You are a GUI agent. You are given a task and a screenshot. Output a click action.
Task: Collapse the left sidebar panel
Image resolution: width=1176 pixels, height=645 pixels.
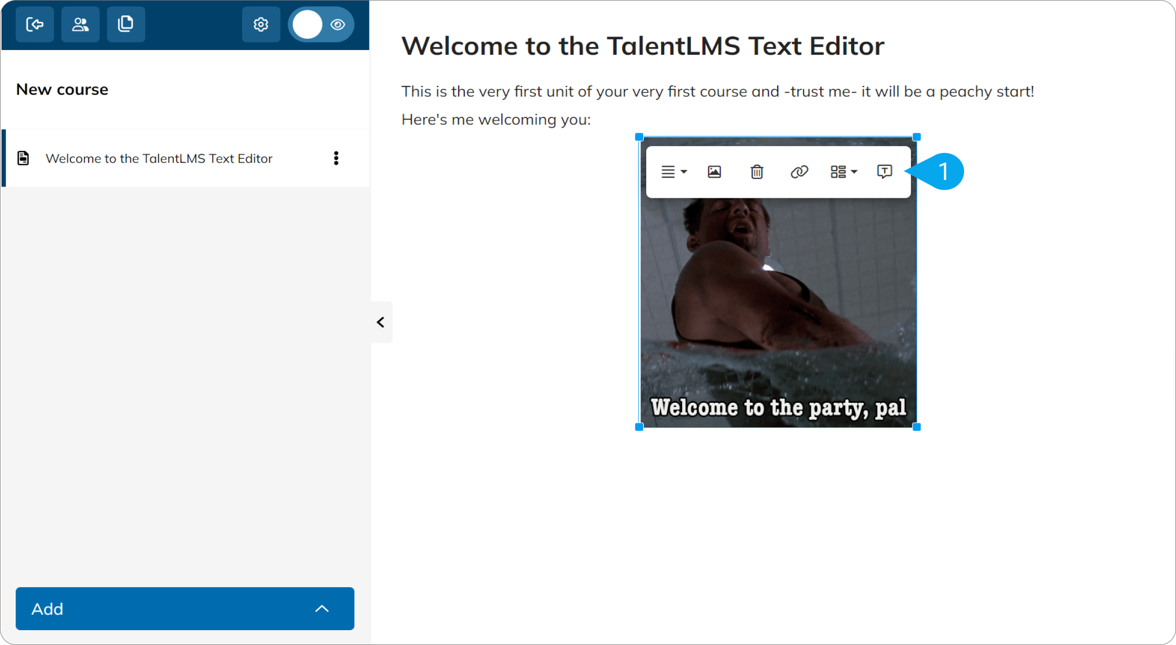381,322
